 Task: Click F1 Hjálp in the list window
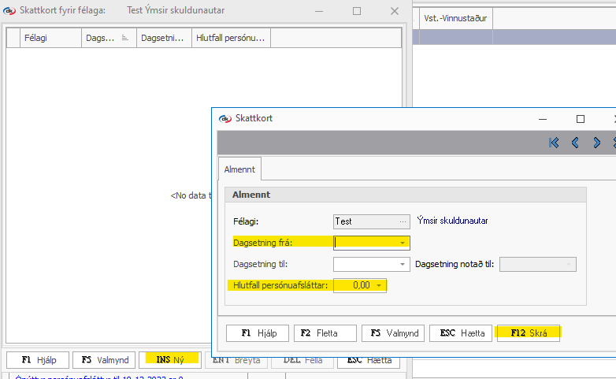pyautogui.click(x=36, y=360)
